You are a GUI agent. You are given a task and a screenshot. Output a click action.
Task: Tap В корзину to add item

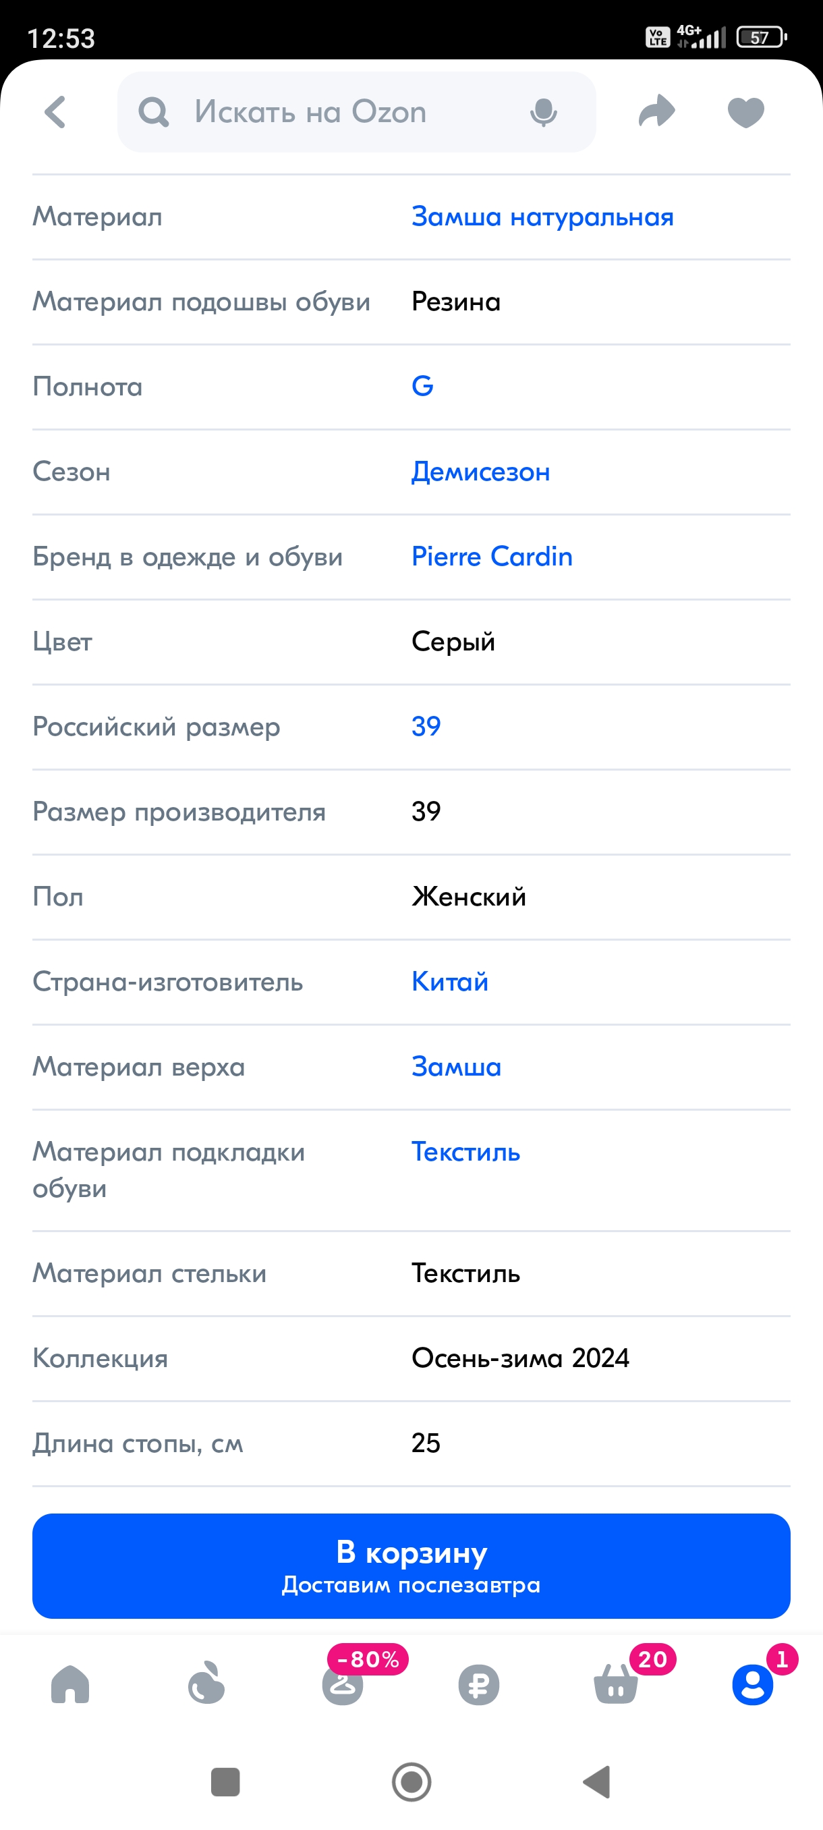click(x=411, y=1567)
